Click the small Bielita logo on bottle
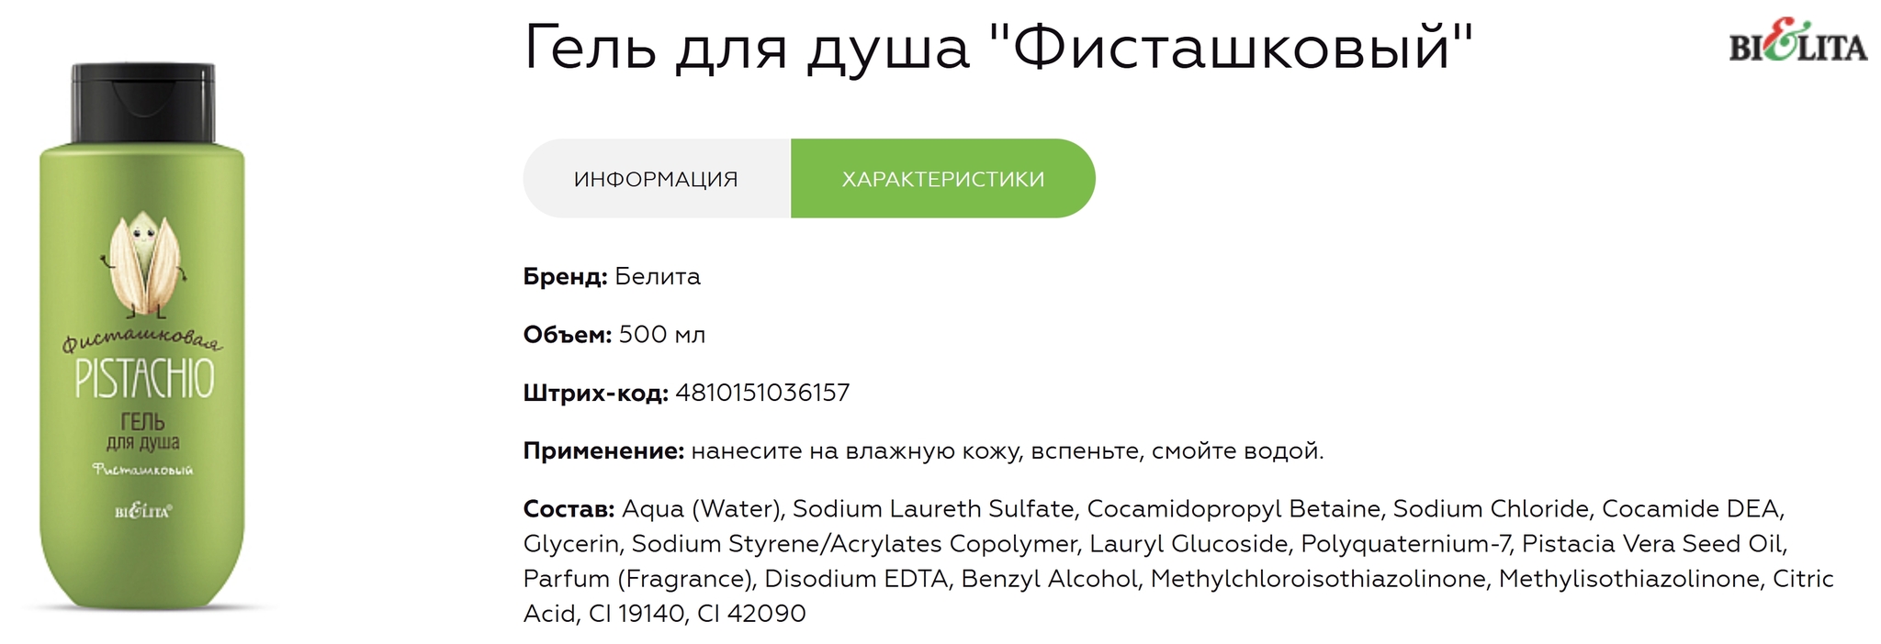 pos(143,511)
